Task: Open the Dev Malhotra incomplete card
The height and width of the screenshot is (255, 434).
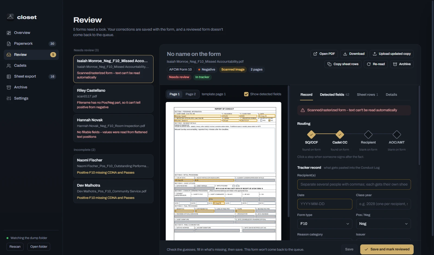Action: point(113,192)
